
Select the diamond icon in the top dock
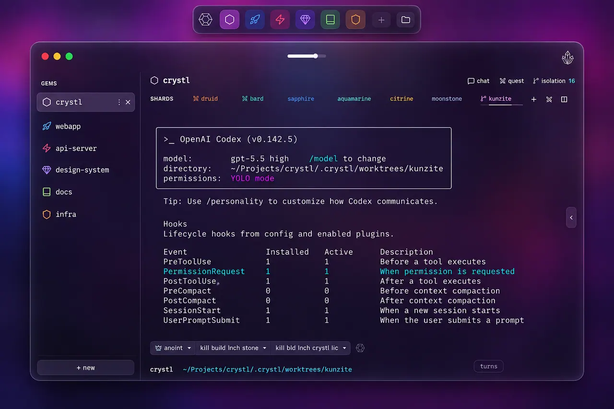(305, 20)
